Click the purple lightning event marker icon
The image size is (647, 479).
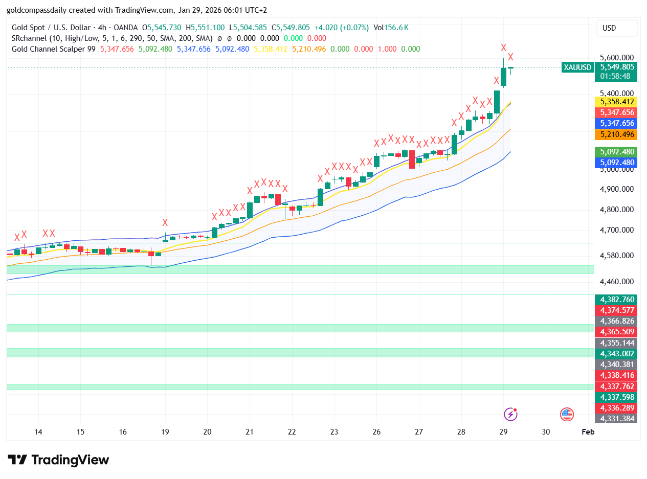pyautogui.click(x=510, y=414)
